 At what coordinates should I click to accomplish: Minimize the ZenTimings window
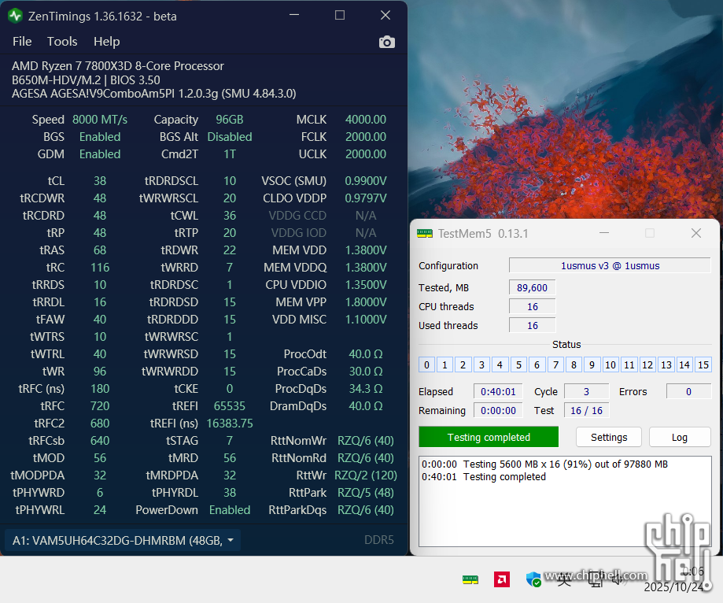[x=293, y=16]
